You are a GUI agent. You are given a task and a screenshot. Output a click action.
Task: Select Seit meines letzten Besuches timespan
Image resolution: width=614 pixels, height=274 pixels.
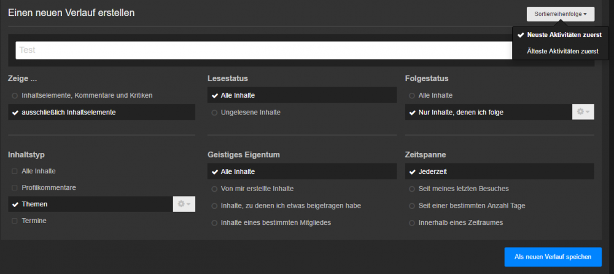coord(463,188)
